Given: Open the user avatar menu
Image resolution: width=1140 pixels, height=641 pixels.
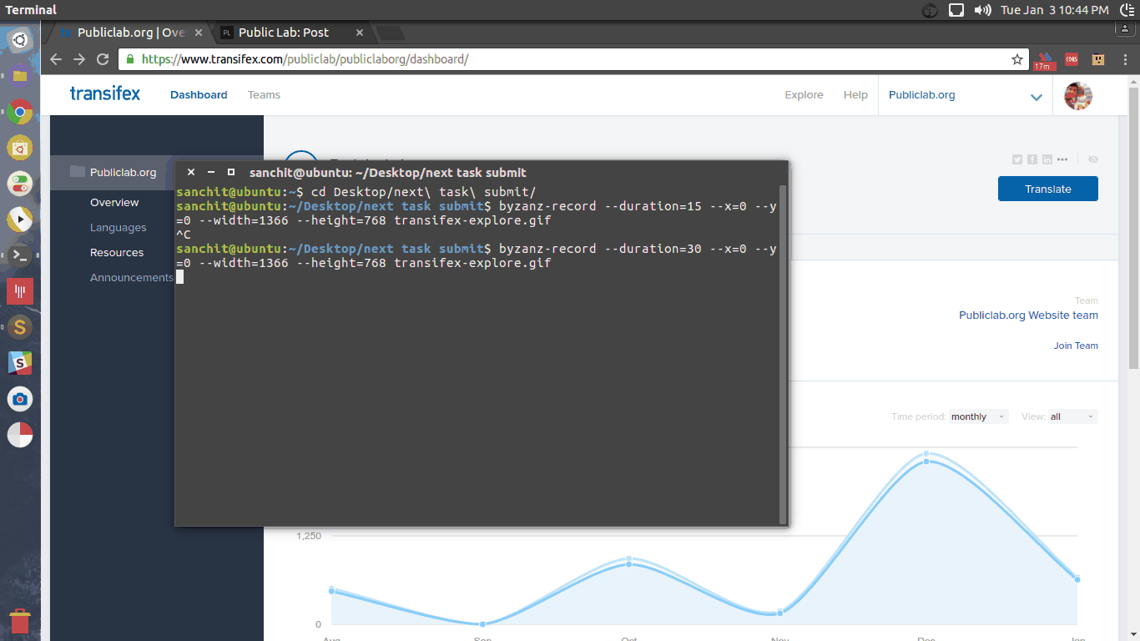Looking at the screenshot, I should coord(1078,96).
